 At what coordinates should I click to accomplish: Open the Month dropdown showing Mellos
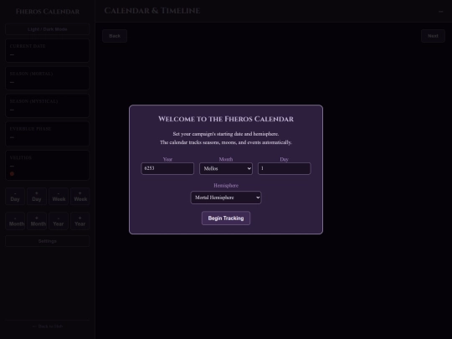point(226,168)
